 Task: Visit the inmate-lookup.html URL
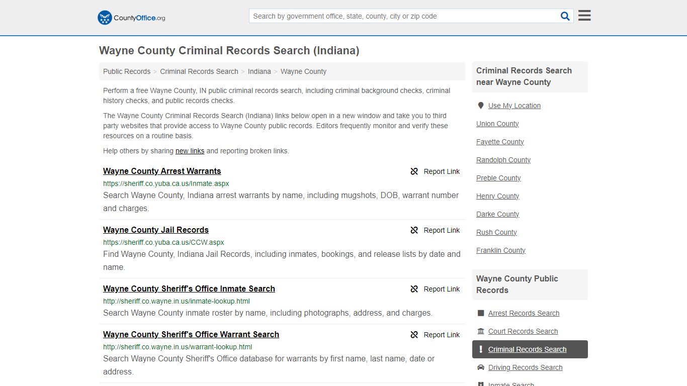177,302
